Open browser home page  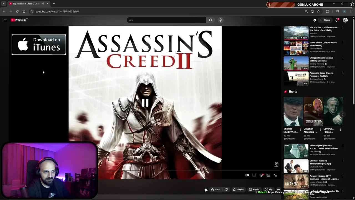click(x=24, y=11)
